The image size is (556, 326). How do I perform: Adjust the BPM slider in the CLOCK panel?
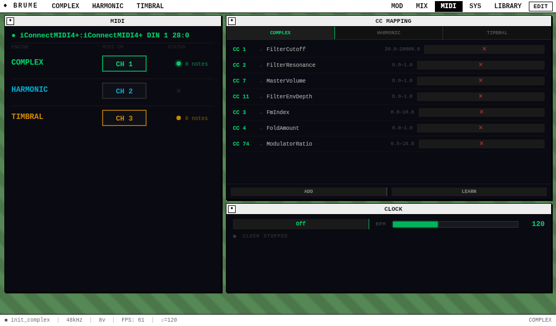pyautogui.click(x=455, y=224)
